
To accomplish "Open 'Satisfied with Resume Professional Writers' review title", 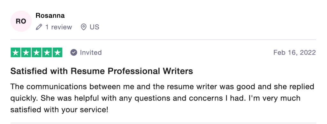I will coord(102,71).
